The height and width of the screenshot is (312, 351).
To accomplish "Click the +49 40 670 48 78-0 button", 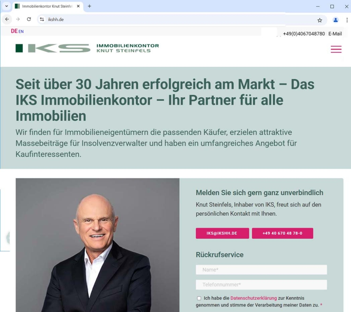I will [x=282, y=233].
